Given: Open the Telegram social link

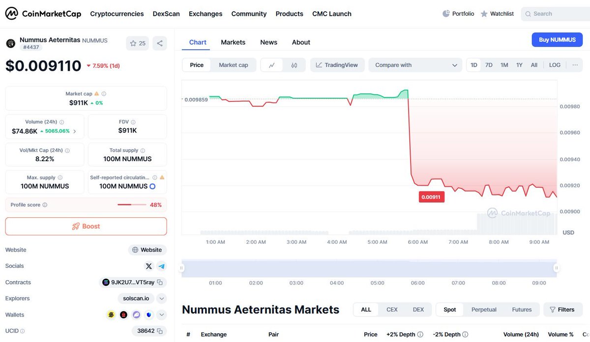Looking at the screenshot, I should click(x=161, y=266).
